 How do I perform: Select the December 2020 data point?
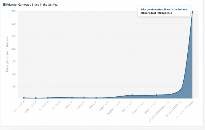point(156,95)
